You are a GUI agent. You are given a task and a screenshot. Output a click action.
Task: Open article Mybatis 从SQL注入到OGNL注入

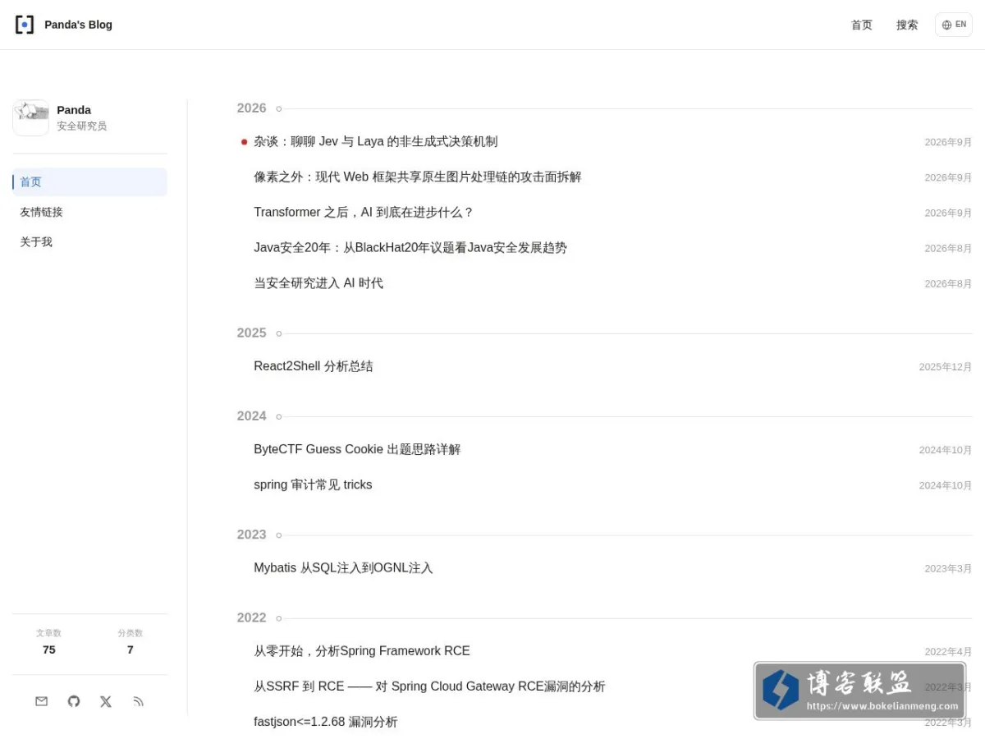343,567
